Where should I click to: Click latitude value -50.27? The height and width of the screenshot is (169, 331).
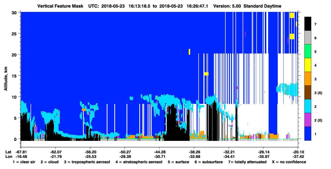click(x=125, y=152)
